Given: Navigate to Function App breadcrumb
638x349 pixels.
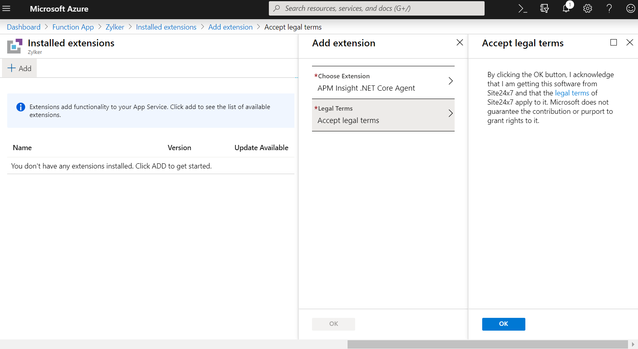Looking at the screenshot, I should (x=73, y=27).
